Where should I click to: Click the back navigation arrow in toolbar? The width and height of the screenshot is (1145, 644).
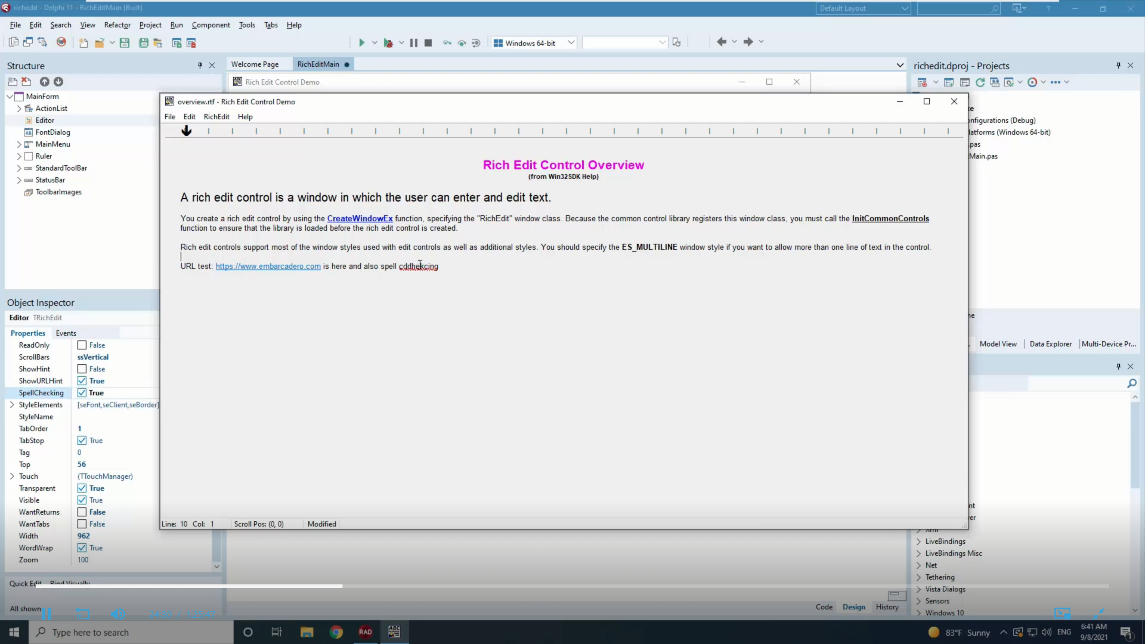[722, 42]
